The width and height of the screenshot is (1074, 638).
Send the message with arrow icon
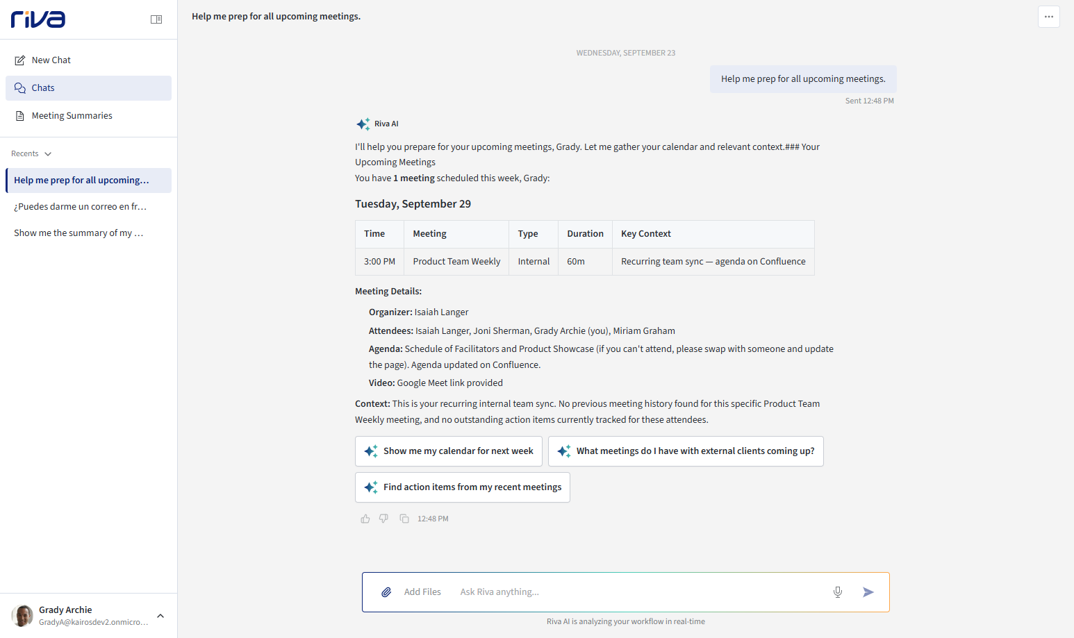click(868, 592)
